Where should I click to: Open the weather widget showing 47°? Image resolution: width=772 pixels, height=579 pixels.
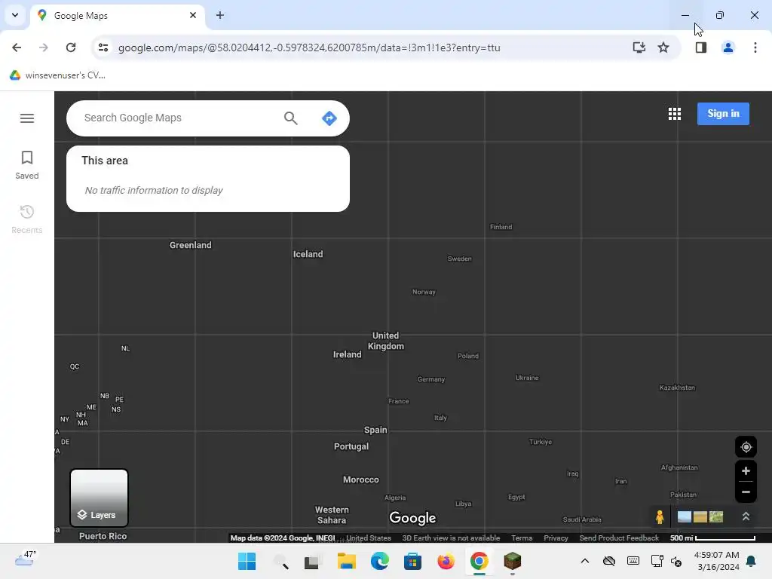click(x=26, y=559)
